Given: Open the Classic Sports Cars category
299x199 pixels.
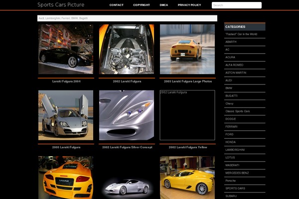Looking at the screenshot, I should click(x=237, y=111).
